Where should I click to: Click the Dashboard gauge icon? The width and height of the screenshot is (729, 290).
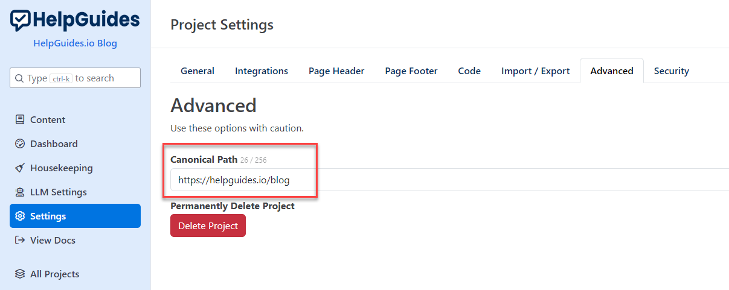point(20,144)
